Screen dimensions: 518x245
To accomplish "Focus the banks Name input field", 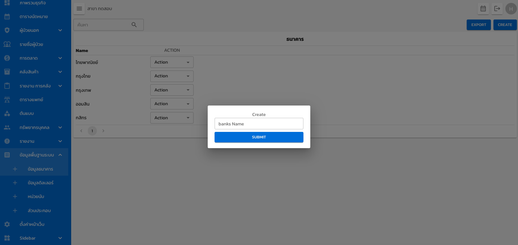I will click(259, 124).
